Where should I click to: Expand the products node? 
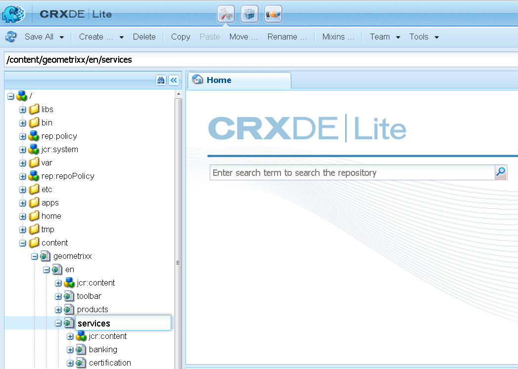(58, 310)
